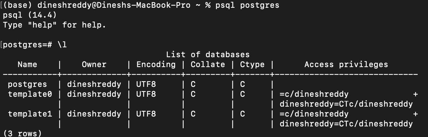Click the Encoding column header
Viewport: 428px width, 137px height.
(156, 65)
